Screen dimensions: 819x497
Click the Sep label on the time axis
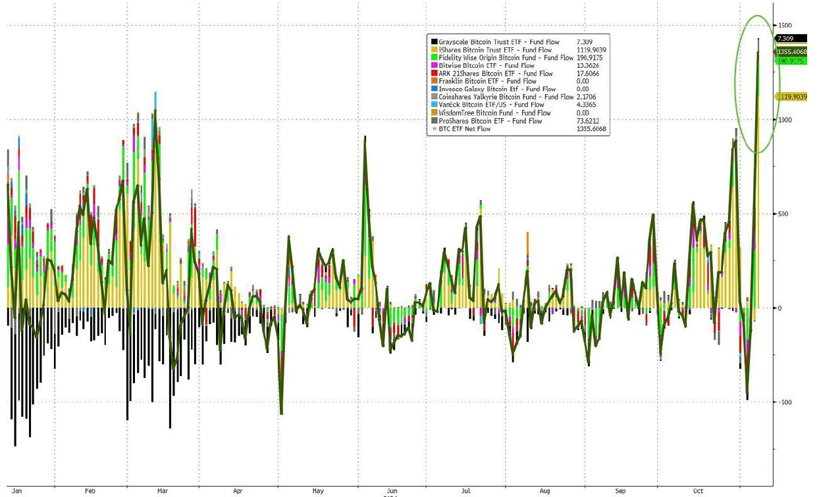[622, 491]
